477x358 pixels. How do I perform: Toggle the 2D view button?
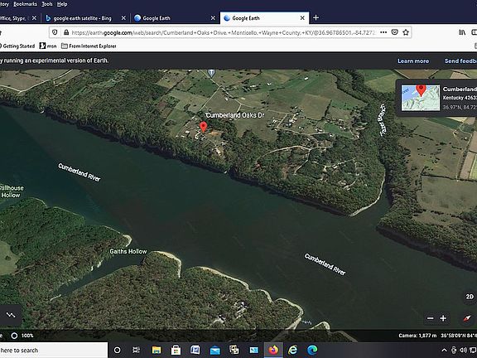point(470,297)
